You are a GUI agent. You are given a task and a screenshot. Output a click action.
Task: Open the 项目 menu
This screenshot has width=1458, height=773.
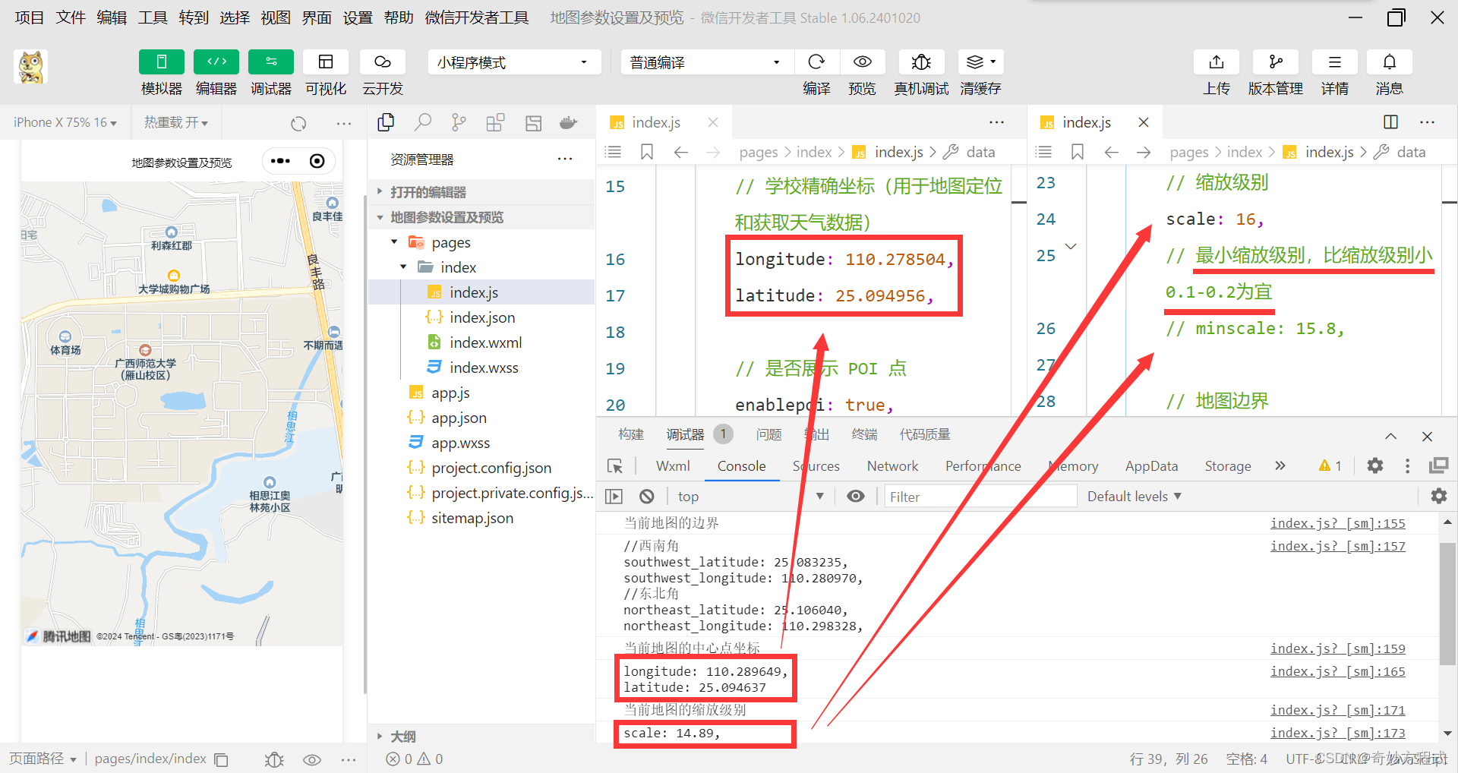[29, 17]
